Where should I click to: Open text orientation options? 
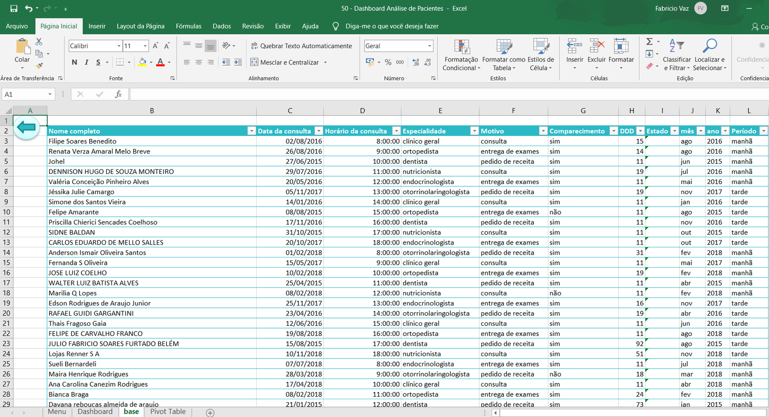[228, 46]
